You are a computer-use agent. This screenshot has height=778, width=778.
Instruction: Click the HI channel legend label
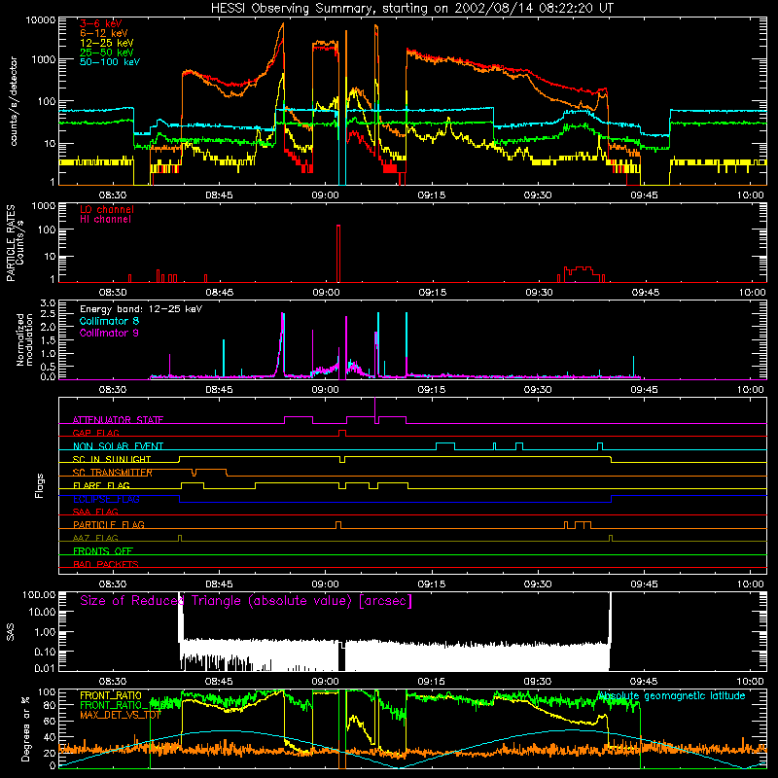point(105,219)
